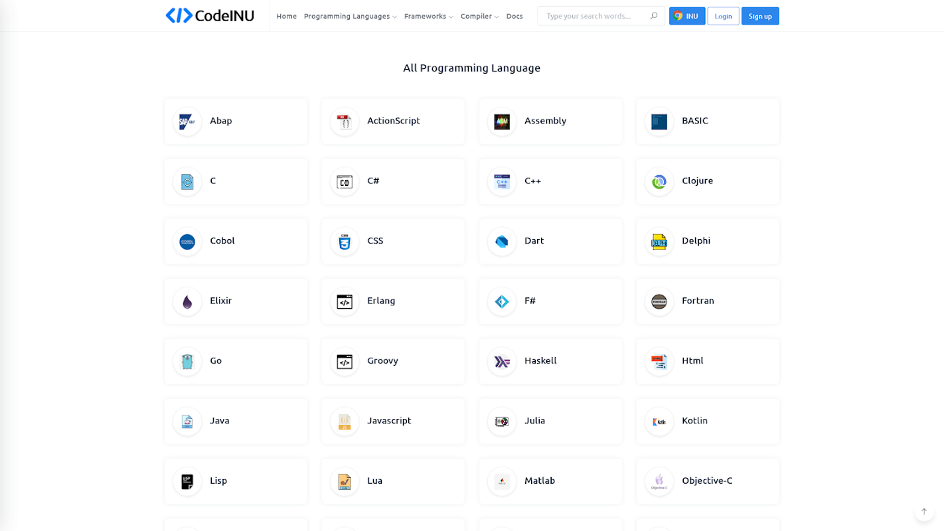Click the Objective-C logo icon
The image size is (944, 531).
tap(659, 482)
